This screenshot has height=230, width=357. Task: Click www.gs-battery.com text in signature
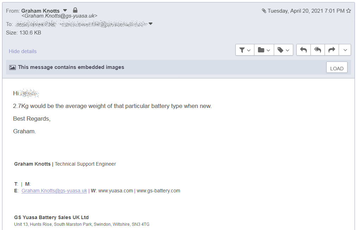pos(158,191)
